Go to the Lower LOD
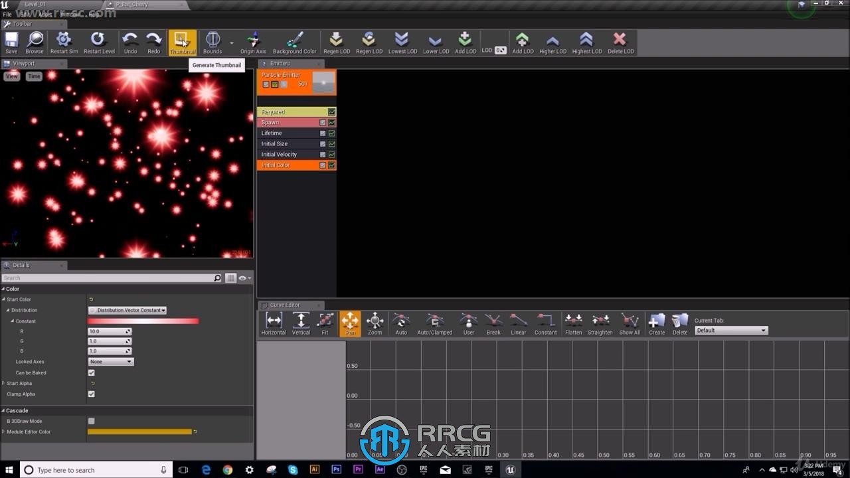This screenshot has height=478, width=850. click(x=436, y=42)
